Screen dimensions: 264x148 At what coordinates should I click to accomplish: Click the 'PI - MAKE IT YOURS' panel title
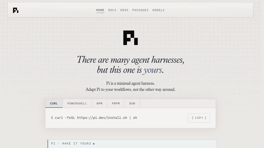[x=71, y=143]
